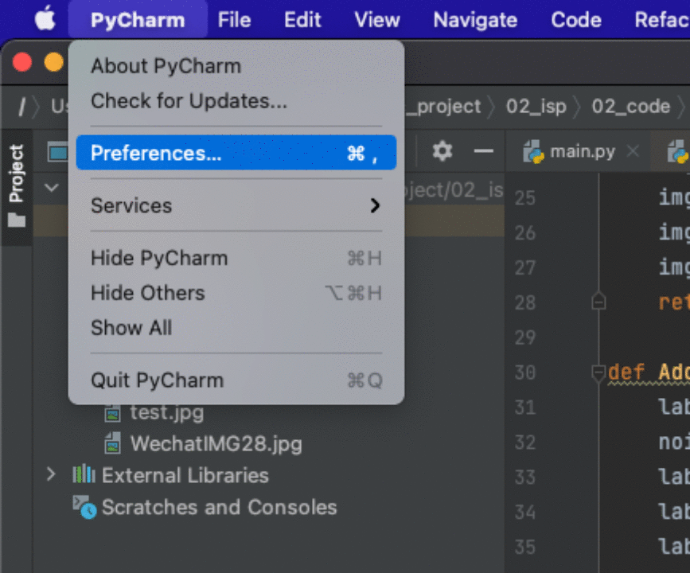This screenshot has height=573, width=690.
Task: Click line number 26 in the gutter
Action: [x=525, y=233]
